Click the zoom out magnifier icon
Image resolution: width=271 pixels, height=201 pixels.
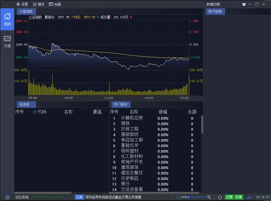click(x=177, y=197)
